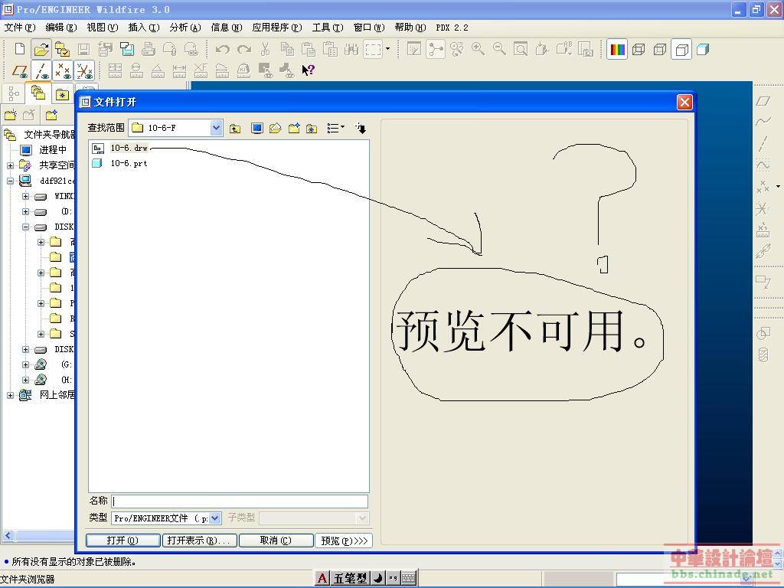Image resolution: width=784 pixels, height=588 pixels.
Task: Open the 工具(T) menu
Action: click(x=328, y=28)
